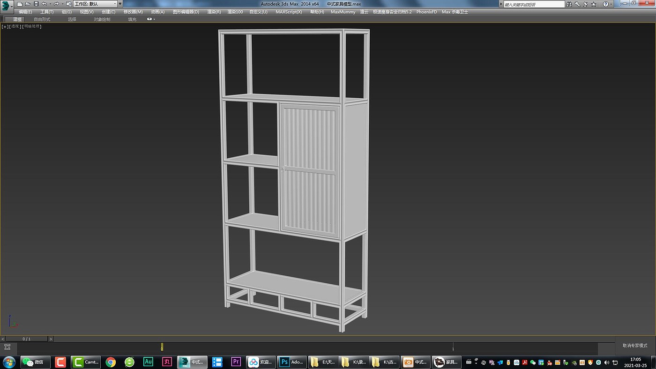The height and width of the screenshot is (369, 656).
Task: Click the binoculars search icon
Action: coord(569,4)
